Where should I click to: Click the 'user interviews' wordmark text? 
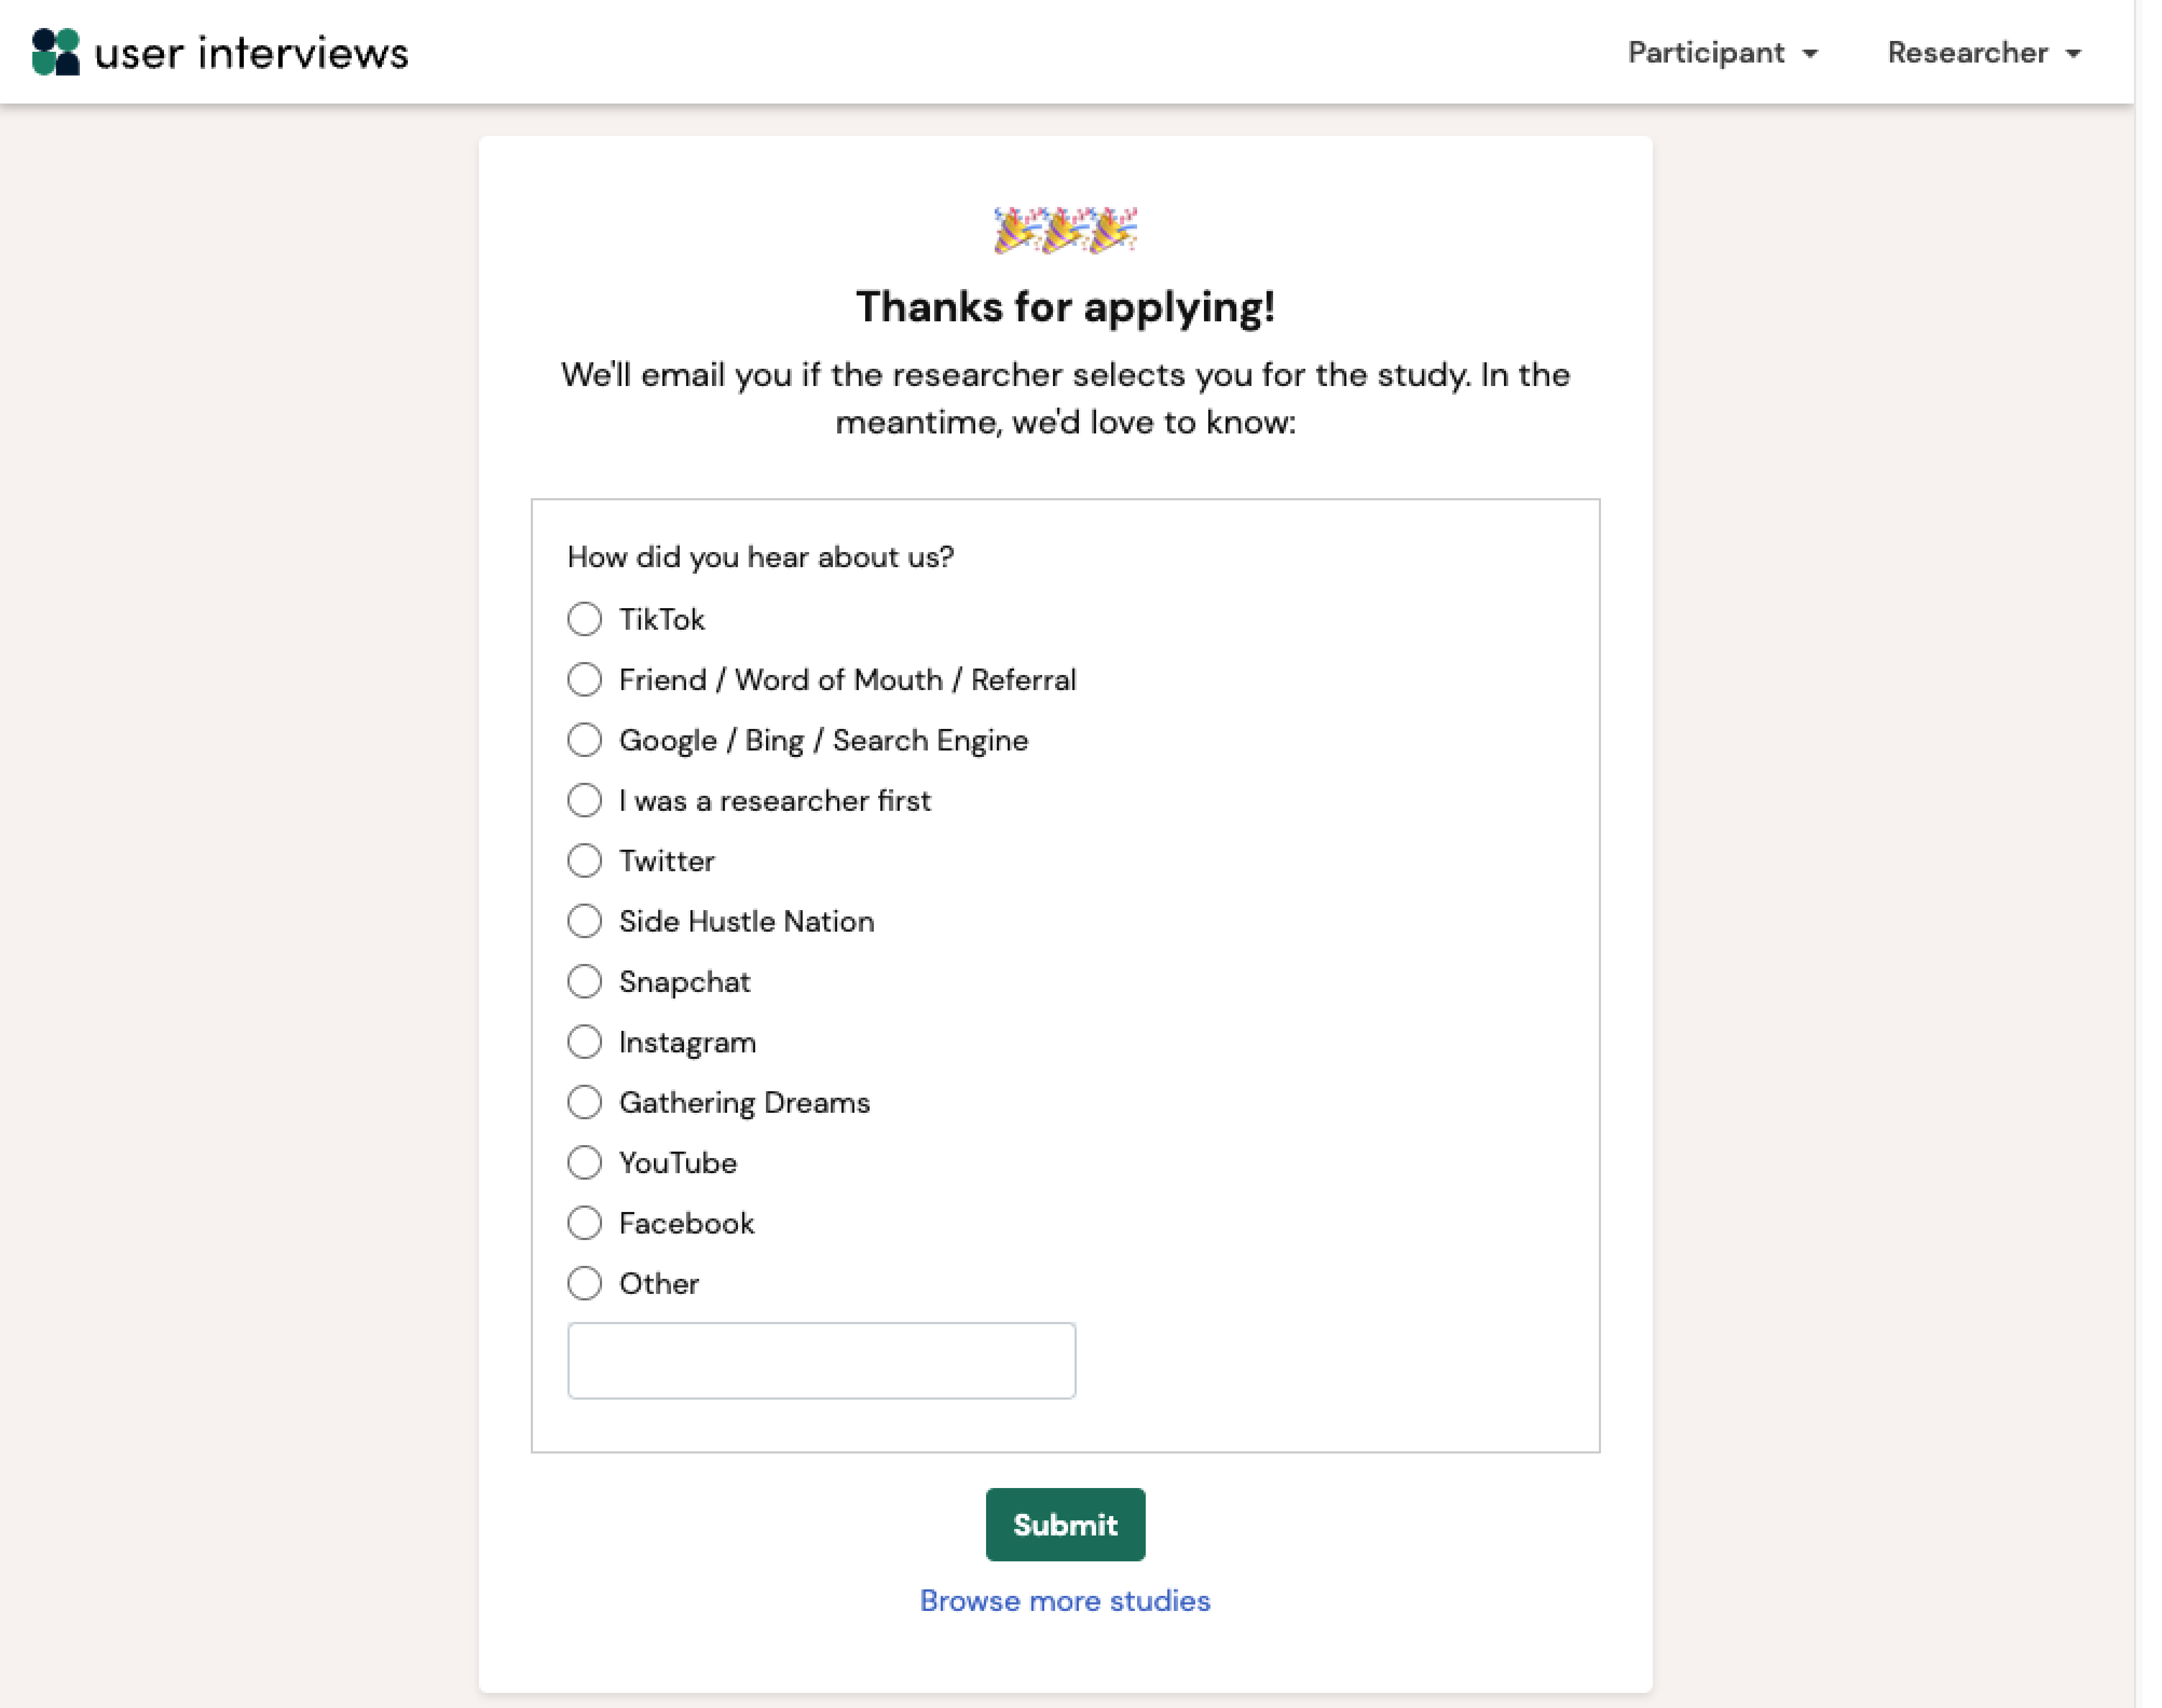pyautogui.click(x=251, y=54)
